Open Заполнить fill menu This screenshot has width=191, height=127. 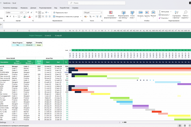point(164,15)
